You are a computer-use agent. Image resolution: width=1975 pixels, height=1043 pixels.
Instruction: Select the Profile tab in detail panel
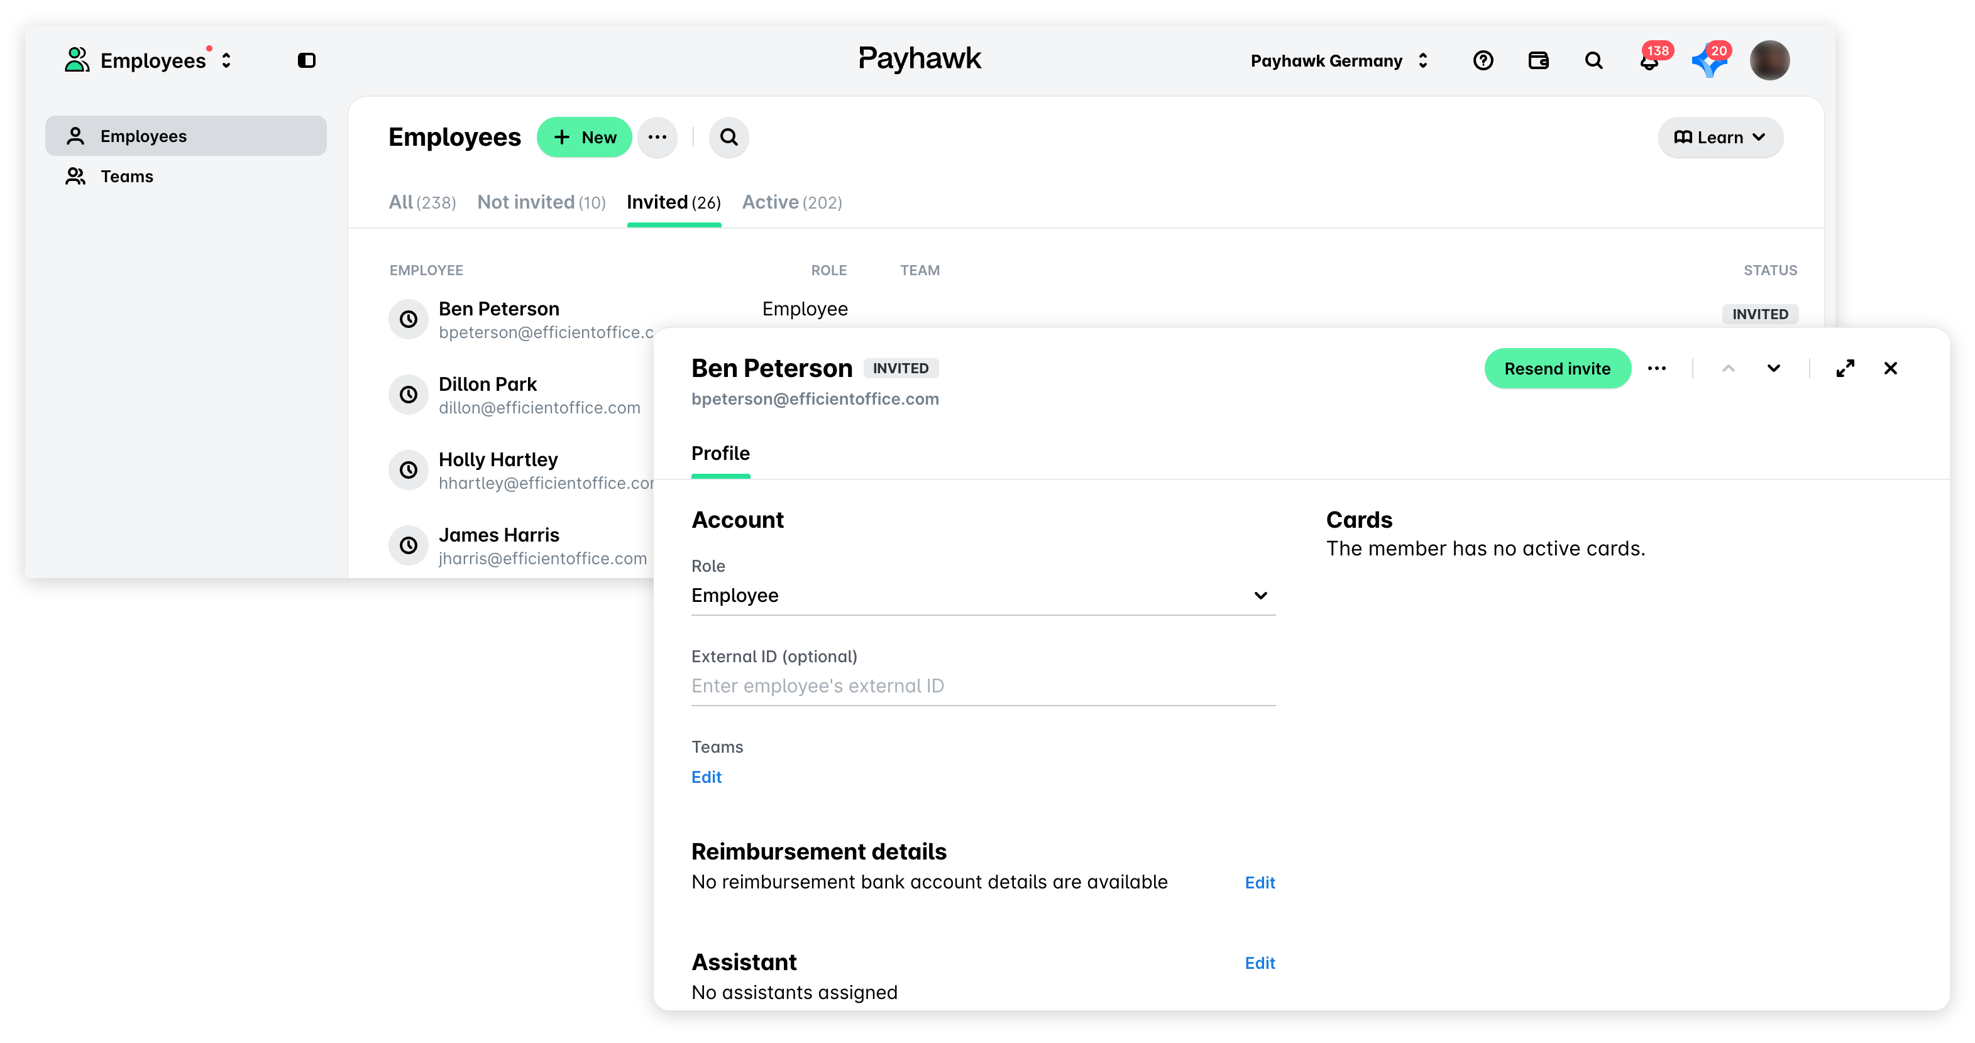721,453
